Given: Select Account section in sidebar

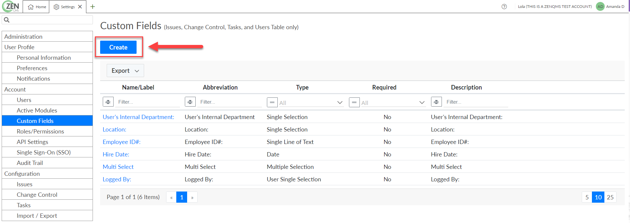Looking at the screenshot, I should pyautogui.click(x=47, y=89).
